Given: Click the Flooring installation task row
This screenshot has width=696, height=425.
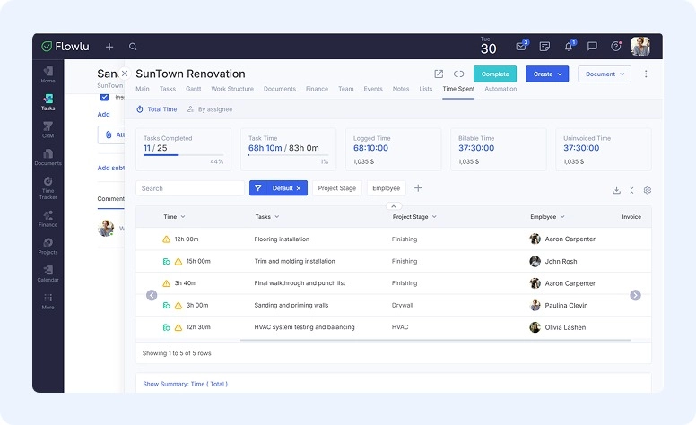Looking at the screenshot, I should [393, 239].
